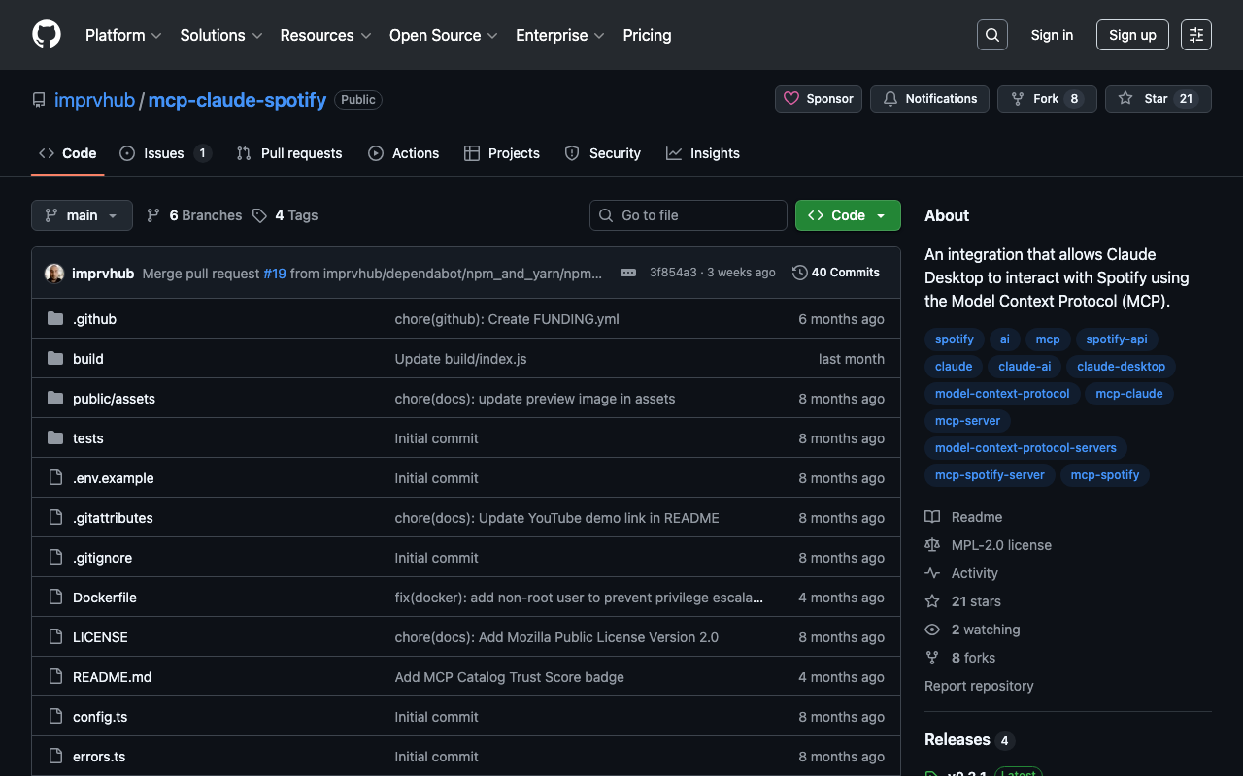Click the appearance settings sliders icon
1243x776 pixels.
coord(1195,35)
